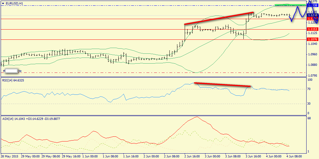Select the 1.1125 price scale label
Image resolution: width=319 pixels, height=159 pixels.
(x=312, y=33)
